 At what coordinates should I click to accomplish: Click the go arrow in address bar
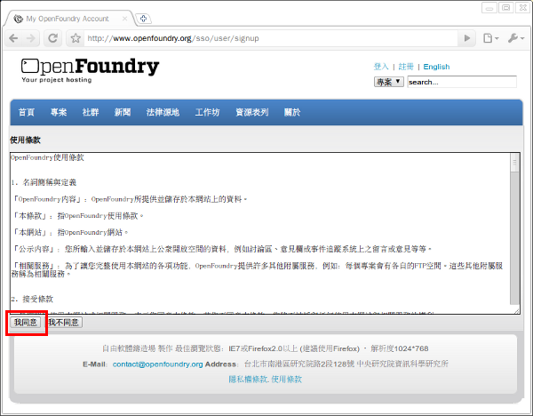(467, 38)
